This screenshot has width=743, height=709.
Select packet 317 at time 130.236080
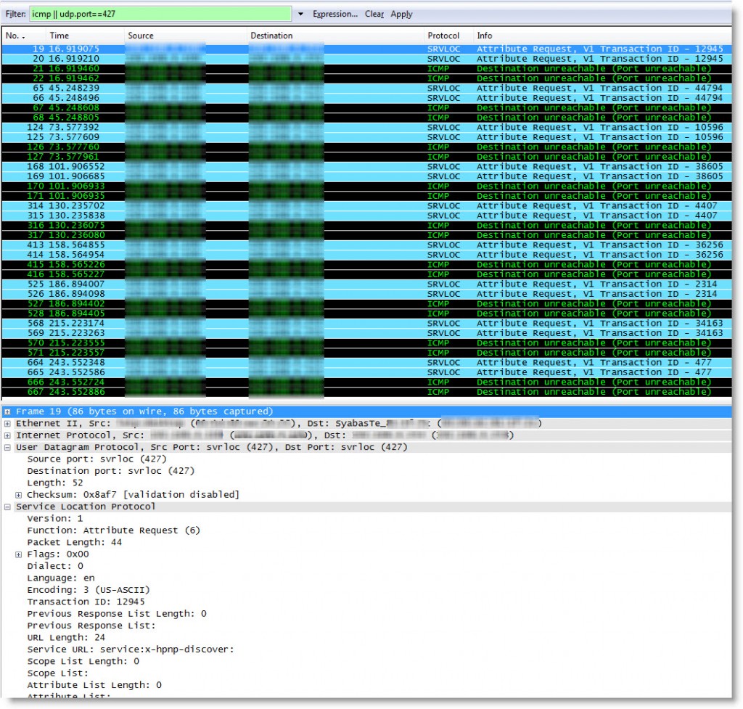pos(366,235)
